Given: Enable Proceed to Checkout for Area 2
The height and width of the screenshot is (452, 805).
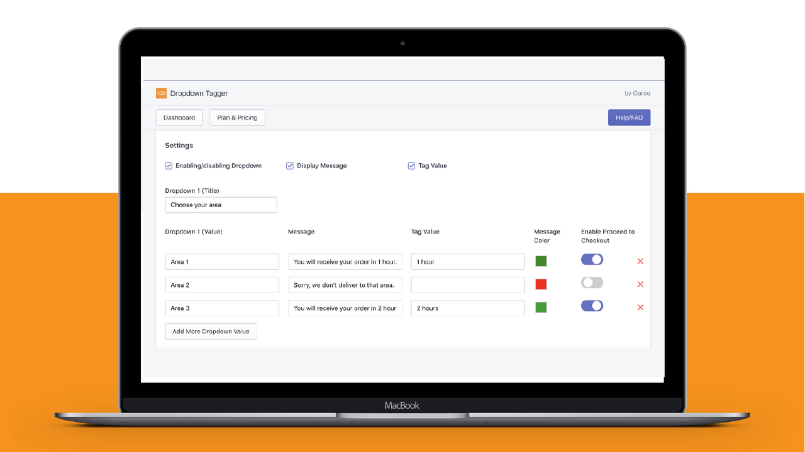Looking at the screenshot, I should 592,282.
